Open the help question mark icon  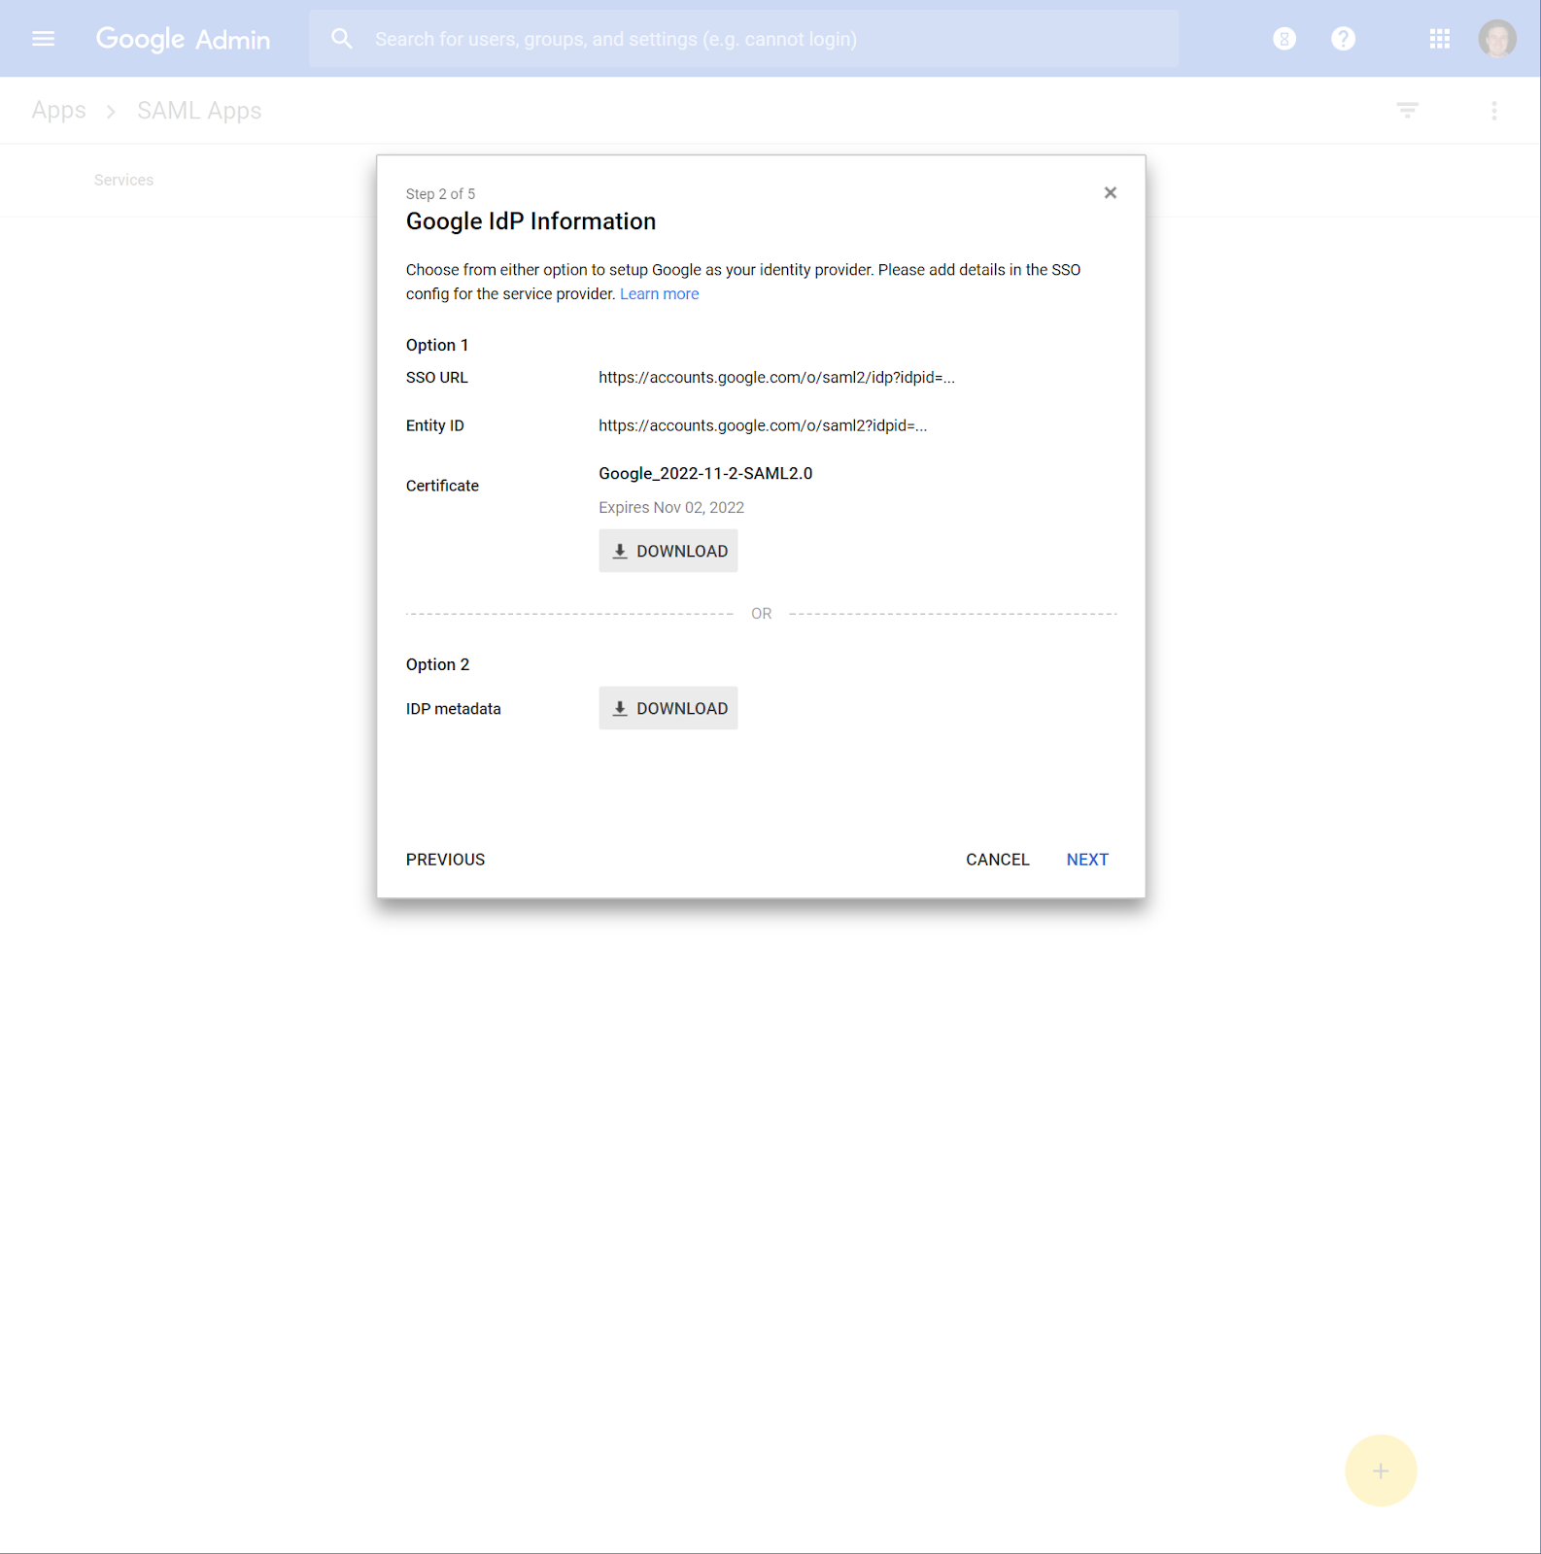[x=1343, y=39]
